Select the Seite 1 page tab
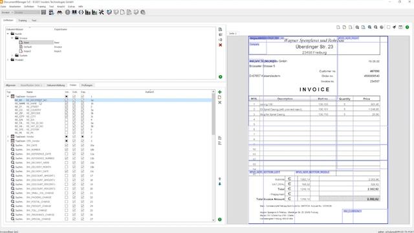Viewport: 414px width, 233px height. [x=233, y=34]
